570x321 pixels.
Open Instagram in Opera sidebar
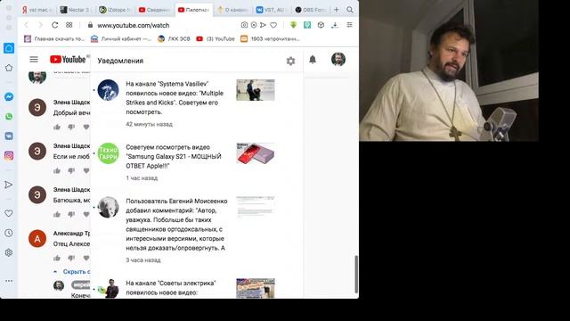tap(9, 156)
